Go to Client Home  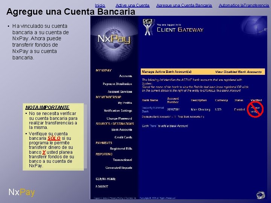coord(106,179)
